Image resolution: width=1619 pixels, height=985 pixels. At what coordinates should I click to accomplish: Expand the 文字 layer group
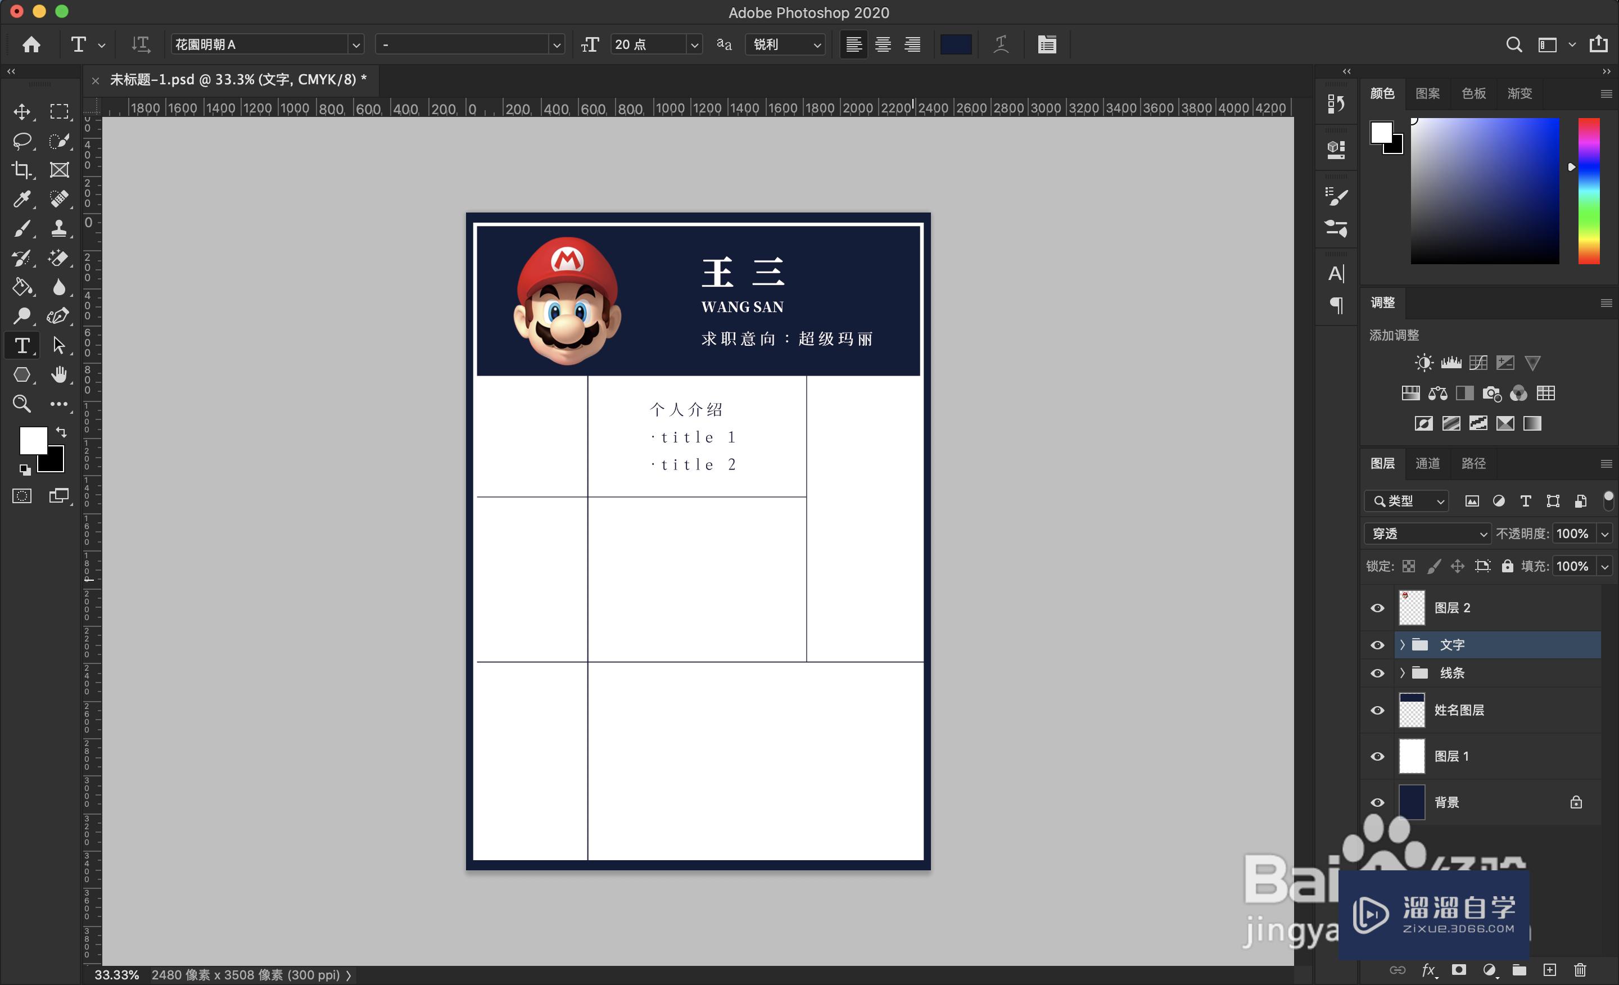[x=1402, y=645]
